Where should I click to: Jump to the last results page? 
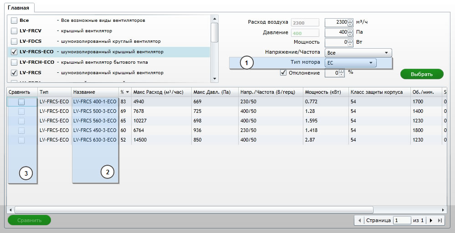[440, 220]
